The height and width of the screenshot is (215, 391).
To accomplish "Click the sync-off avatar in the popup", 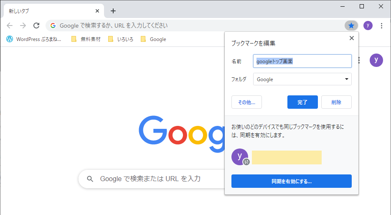I will [x=240, y=157].
